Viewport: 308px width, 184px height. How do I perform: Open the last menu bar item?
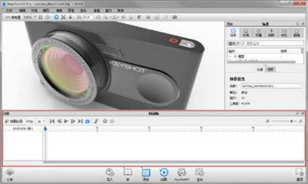click(x=120, y=11)
